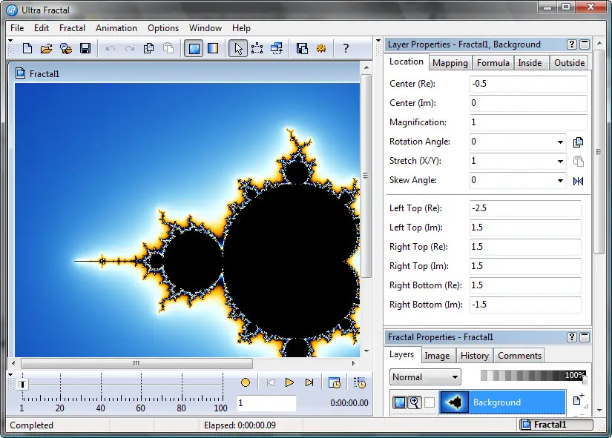Open the Animation menu
612x438 pixels.
click(x=116, y=28)
